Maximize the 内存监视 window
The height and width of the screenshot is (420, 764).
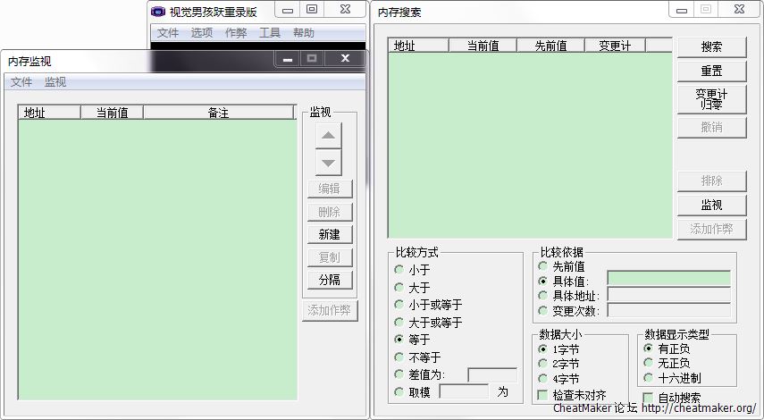[312, 59]
